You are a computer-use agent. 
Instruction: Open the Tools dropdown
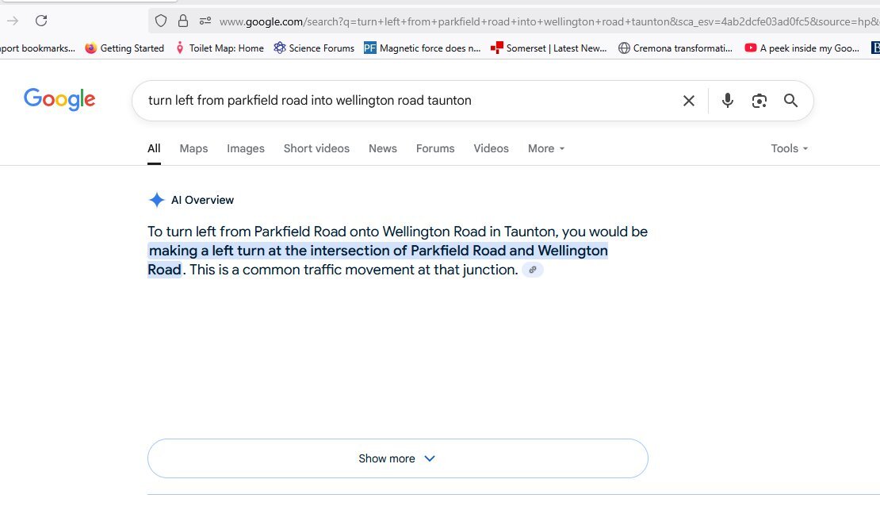pyautogui.click(x=789, y=148)
